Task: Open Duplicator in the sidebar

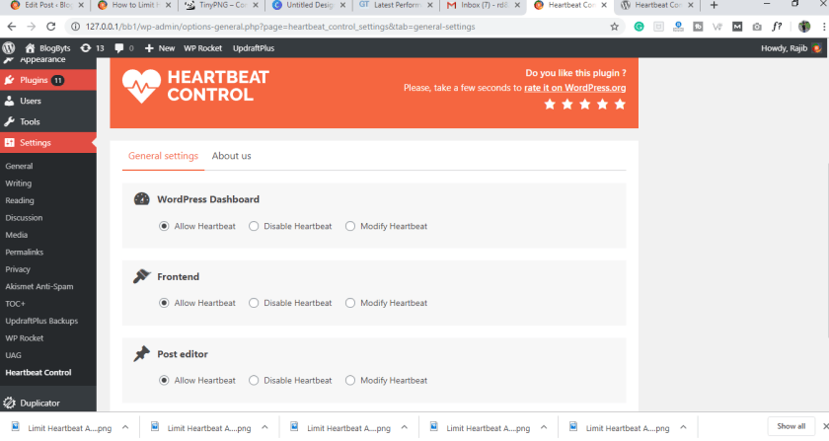Action: click(x=48, y=403)
